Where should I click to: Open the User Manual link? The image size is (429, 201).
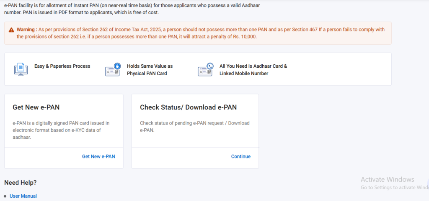pos(23,196)
